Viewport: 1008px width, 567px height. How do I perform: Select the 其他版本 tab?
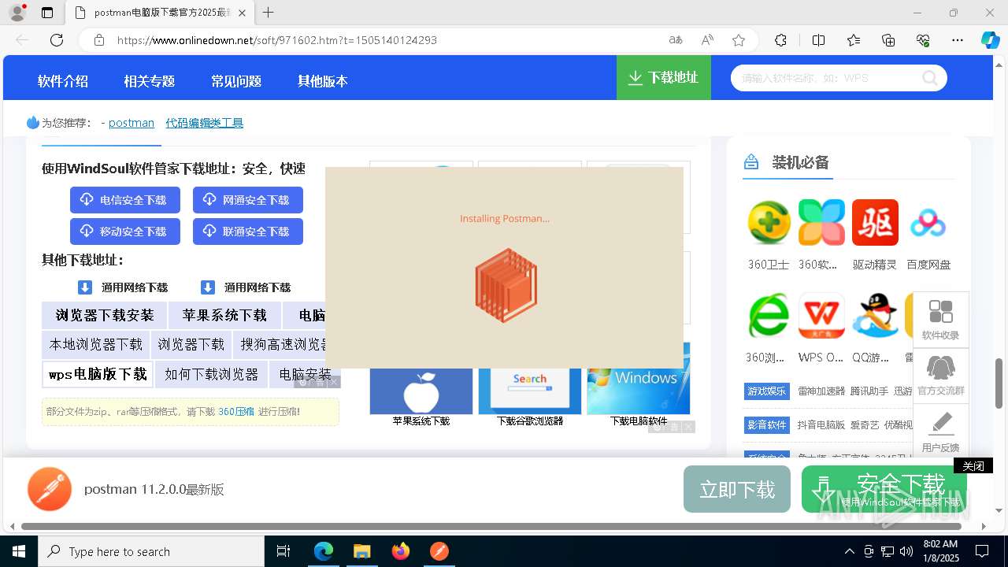click(322, 81)
